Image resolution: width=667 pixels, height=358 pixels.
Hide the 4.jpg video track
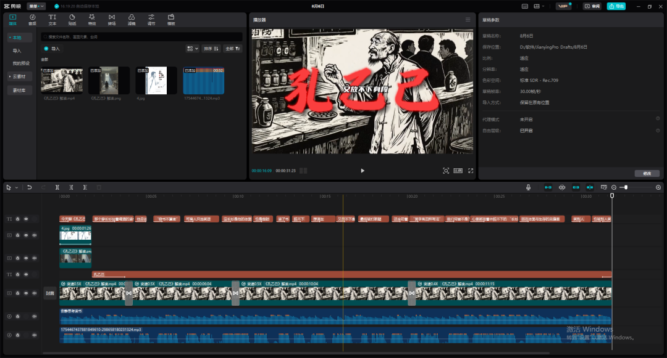(x=26, y=235)
